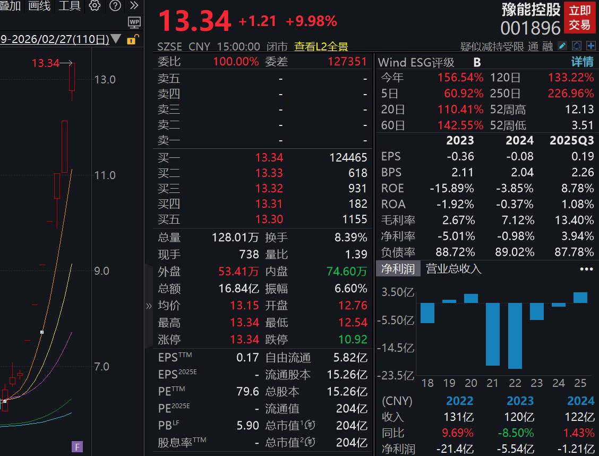
Task: Set a price alert bell icon
Action: [577, 46]
